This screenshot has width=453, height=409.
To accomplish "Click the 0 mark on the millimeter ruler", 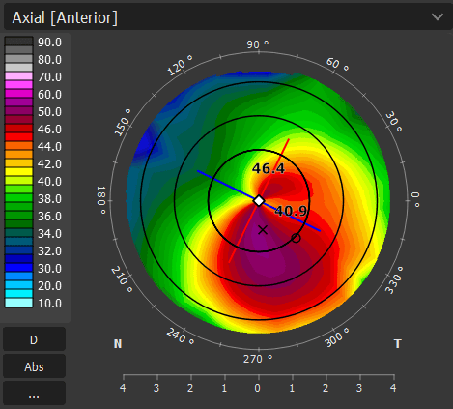I will pyautogui.click(x=257, y=388).
